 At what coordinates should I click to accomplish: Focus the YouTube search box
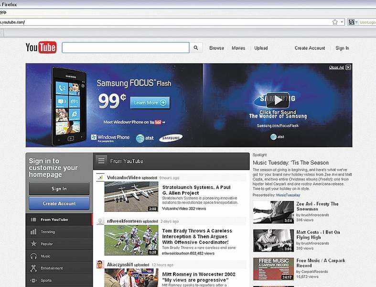pos(126,47)
